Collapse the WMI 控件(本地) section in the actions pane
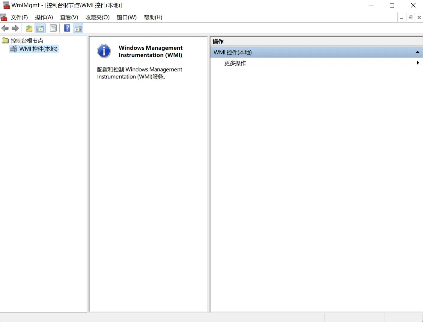The width and height of the screenshot is (423, 322). (417, 52)
